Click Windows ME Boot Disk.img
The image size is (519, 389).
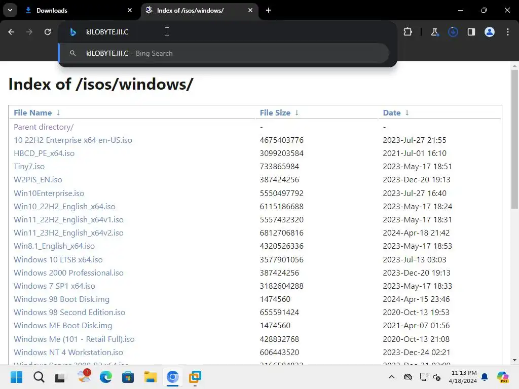click(x=63, y=326)
